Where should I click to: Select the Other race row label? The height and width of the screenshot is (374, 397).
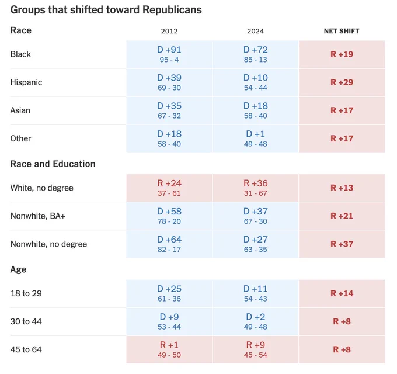tap(21, 138)
